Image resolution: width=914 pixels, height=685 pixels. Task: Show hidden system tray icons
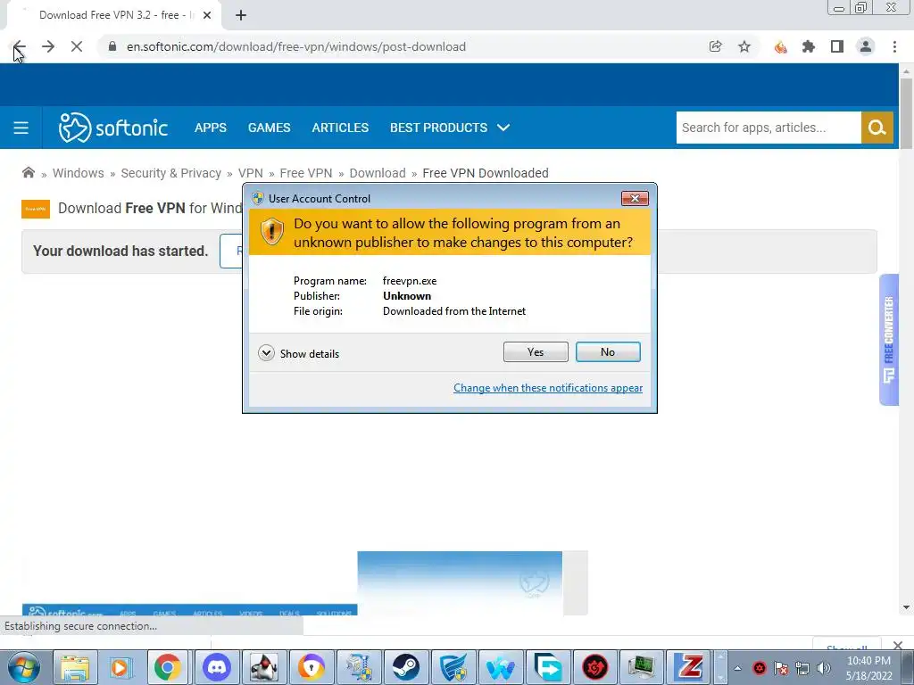737,668
